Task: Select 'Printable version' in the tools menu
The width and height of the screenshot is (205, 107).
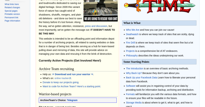Action: pos(12,14)
